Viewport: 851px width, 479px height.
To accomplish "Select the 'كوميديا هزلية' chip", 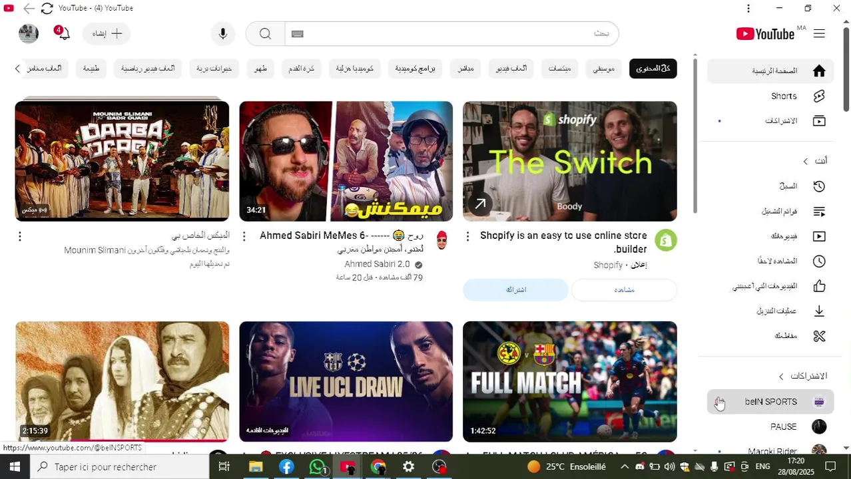I will [355, 69].
